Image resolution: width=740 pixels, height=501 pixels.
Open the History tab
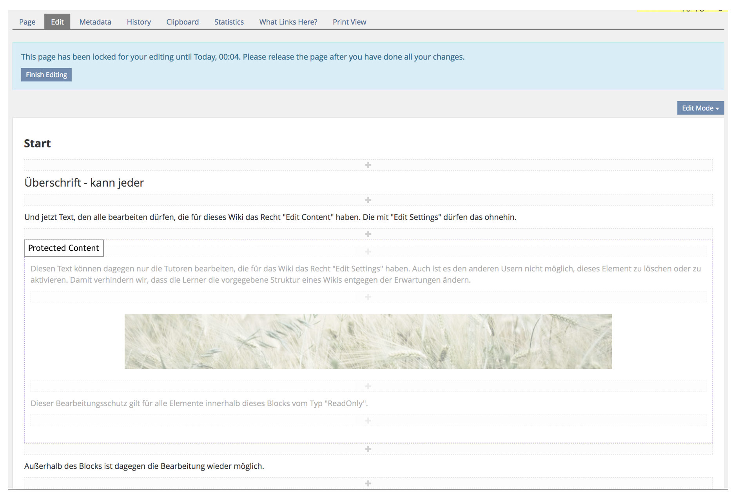139,22
